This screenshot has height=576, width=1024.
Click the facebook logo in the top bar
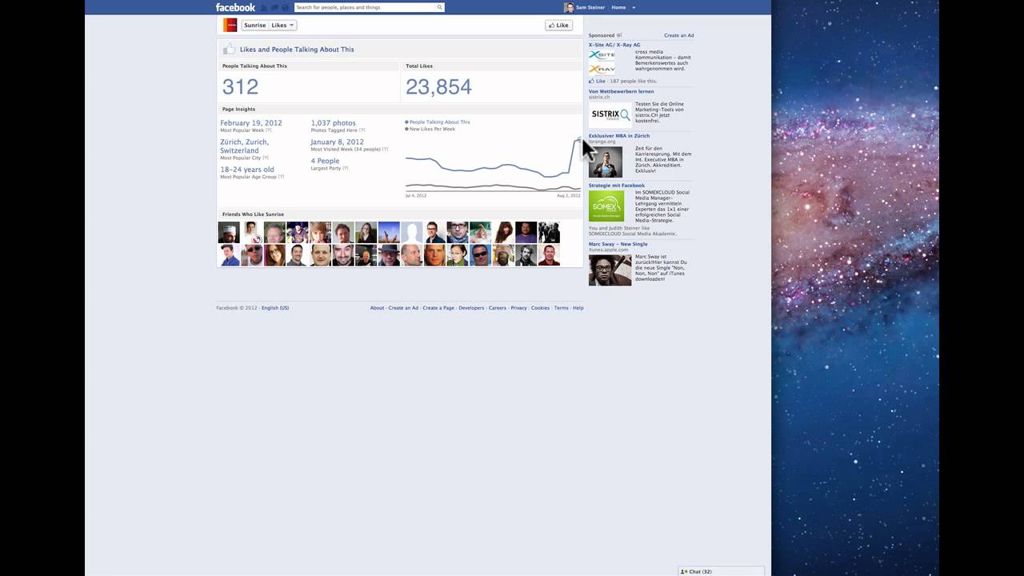(235, 7)
